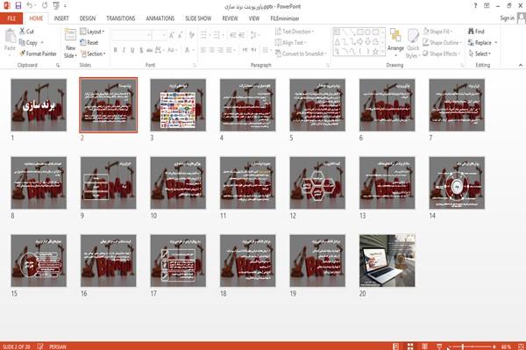The height and width of the screenshot is (350, 526).
Task: Click the PERSIAN language indicator
Action: pyautogui.click(x=58, y=346)
